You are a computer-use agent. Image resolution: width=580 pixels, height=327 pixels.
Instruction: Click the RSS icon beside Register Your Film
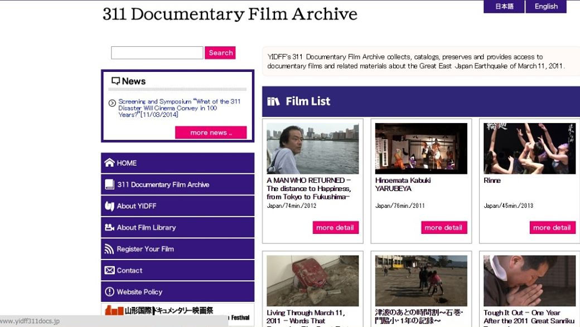(x=109, y=249)
